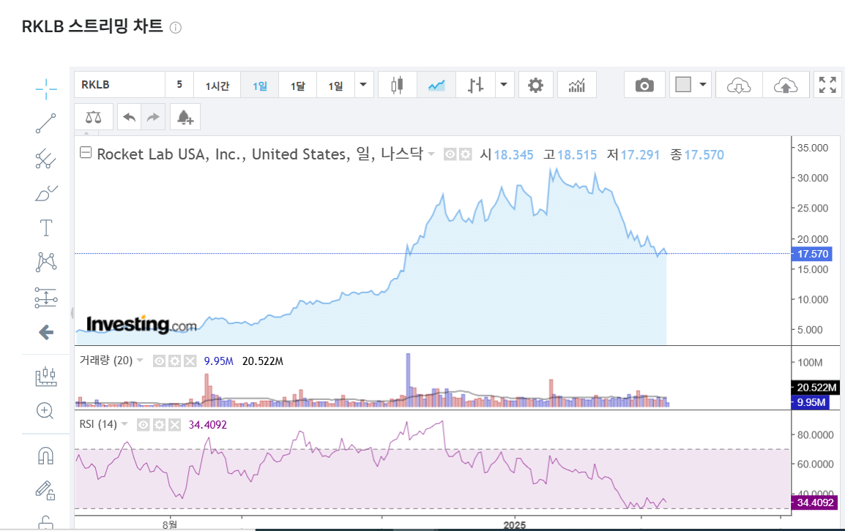Expand the Rocket Lab series title dropdown
Image resolution: width=845 pixels, height=531 pixels.
click(x=431, y=154)
